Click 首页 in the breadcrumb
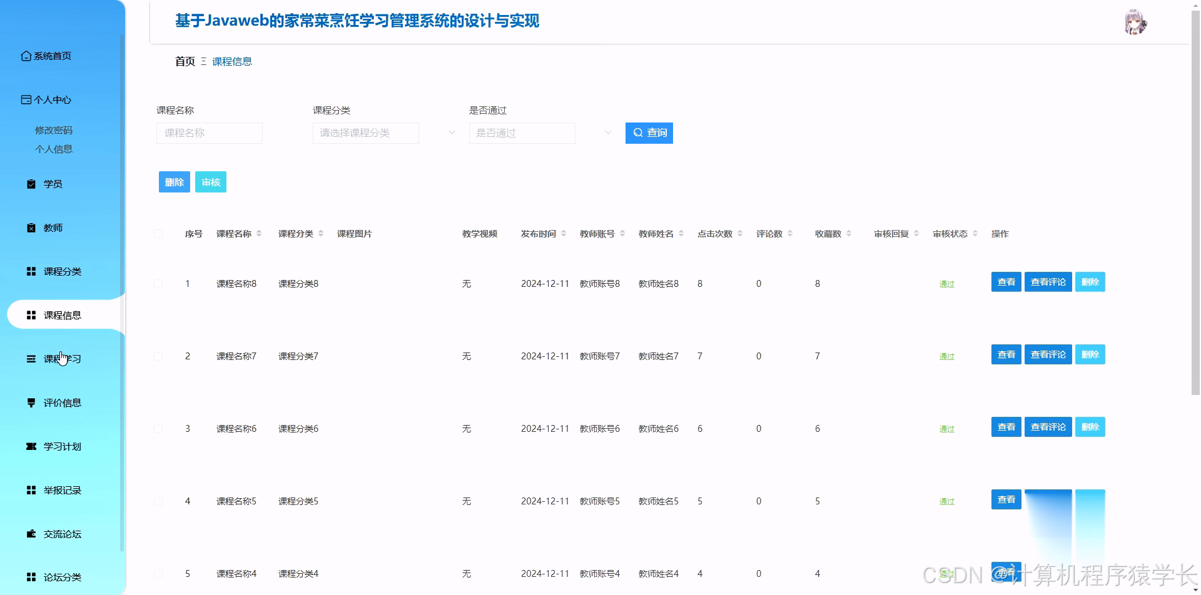 [x=184, y=61]
